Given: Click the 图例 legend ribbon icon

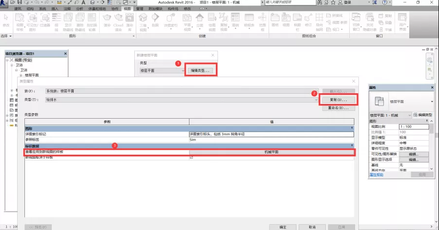Looking at the screenshot, I should point(235,20).
